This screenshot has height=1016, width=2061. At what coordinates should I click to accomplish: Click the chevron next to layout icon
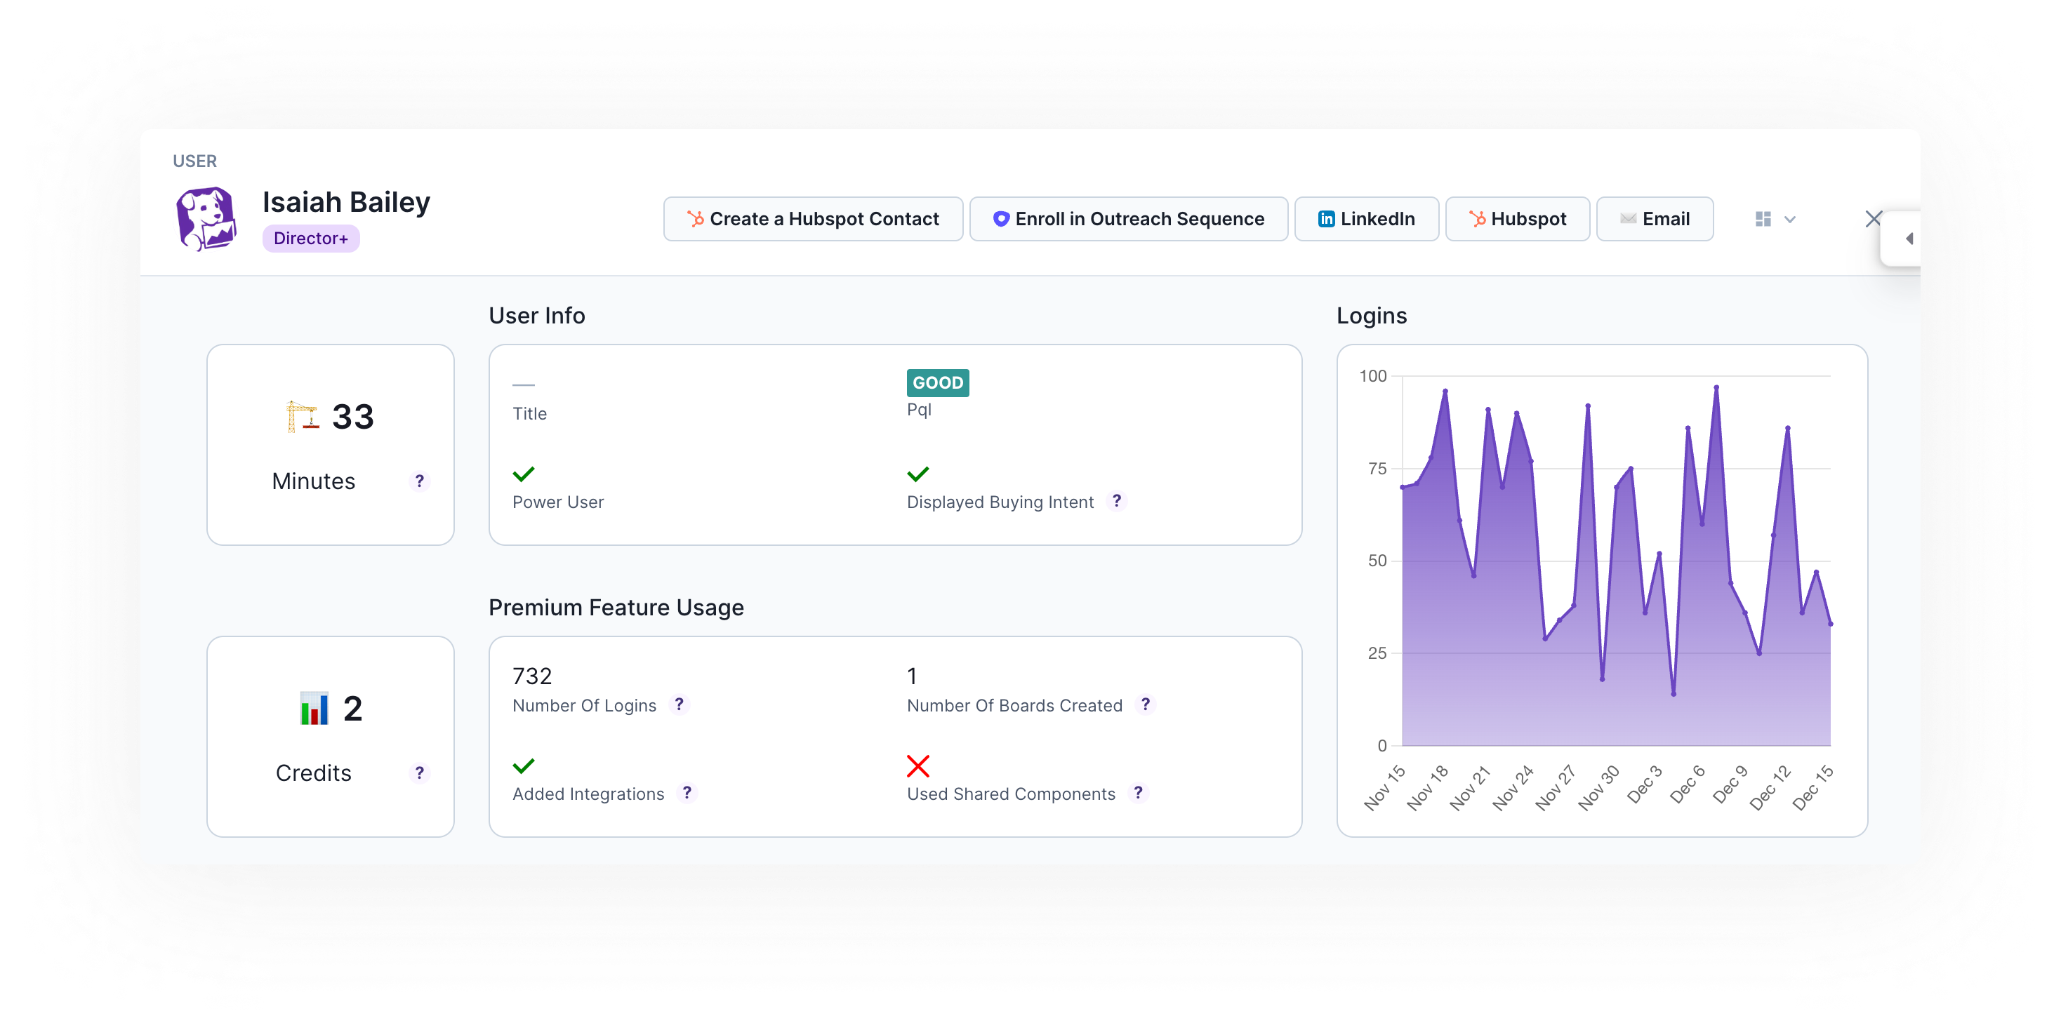[1791, 219]
